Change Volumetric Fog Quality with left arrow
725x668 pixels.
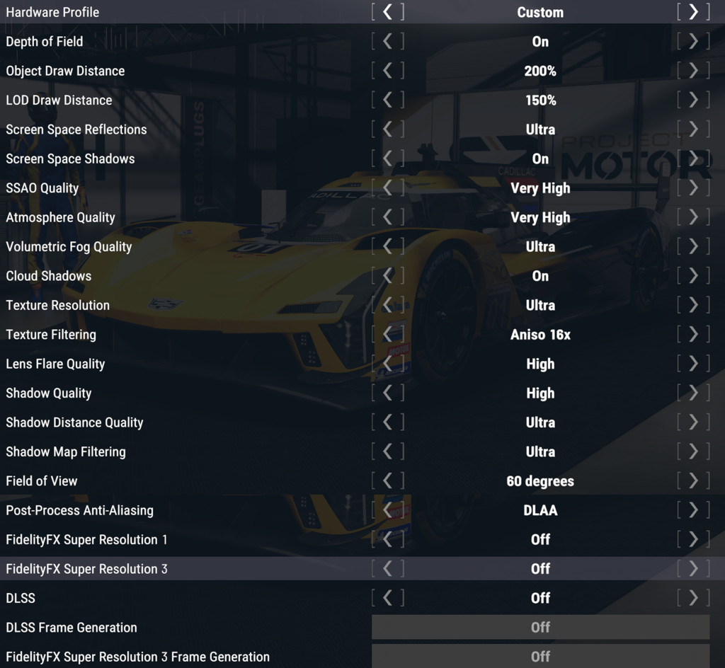[387, 247]
